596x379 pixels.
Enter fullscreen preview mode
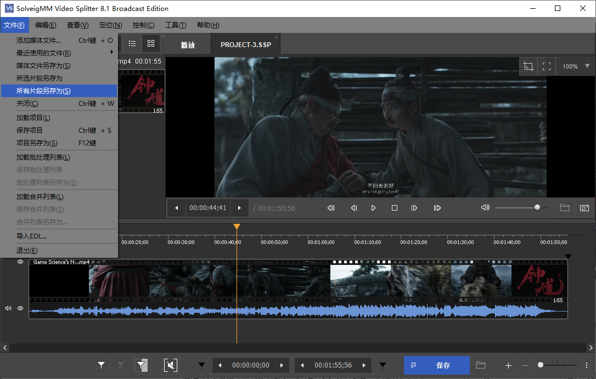point(547,66)
